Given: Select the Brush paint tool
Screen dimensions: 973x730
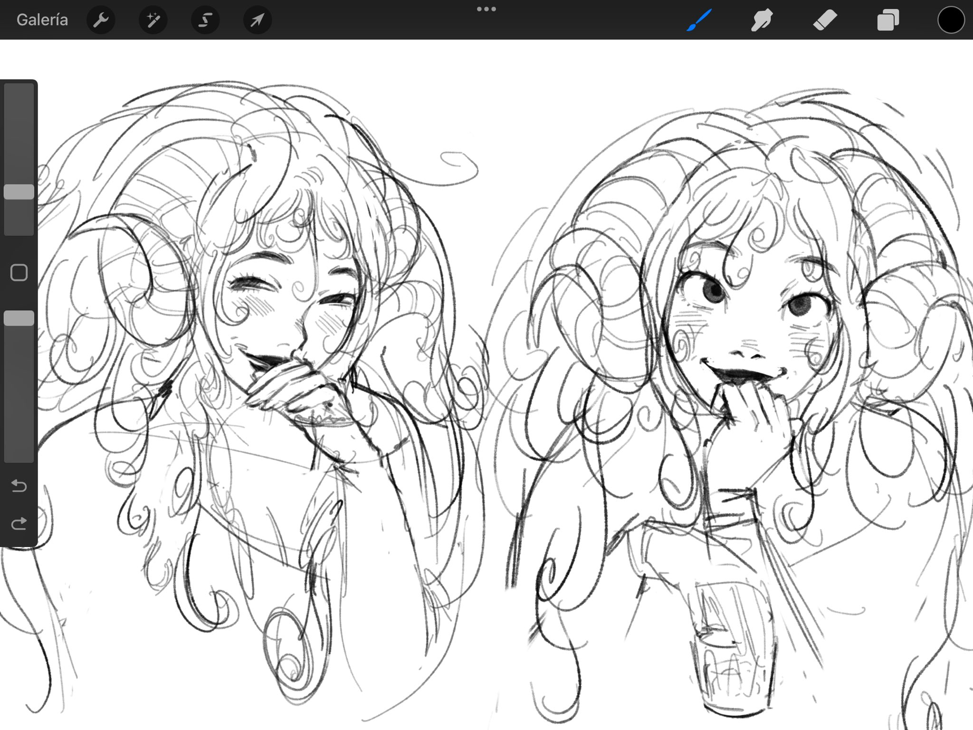Looking at the screenshot, I should tap(698, 20).
